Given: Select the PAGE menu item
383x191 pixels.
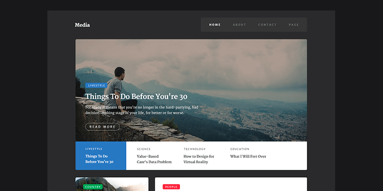Looking at the screenshot, I should pos(294,25).
